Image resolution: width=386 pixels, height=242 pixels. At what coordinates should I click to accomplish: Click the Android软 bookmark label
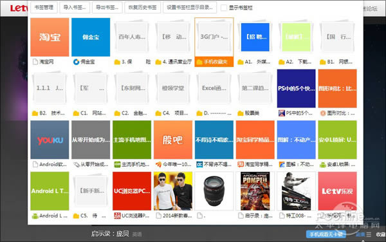(53, 165)
